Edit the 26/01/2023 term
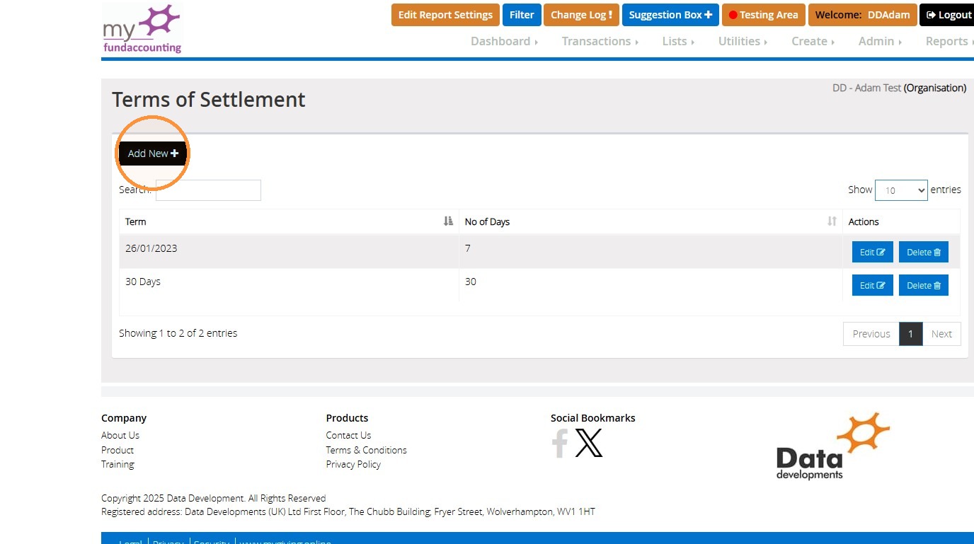This screenshot has height=544, width=974. click(x=872, y=252)
